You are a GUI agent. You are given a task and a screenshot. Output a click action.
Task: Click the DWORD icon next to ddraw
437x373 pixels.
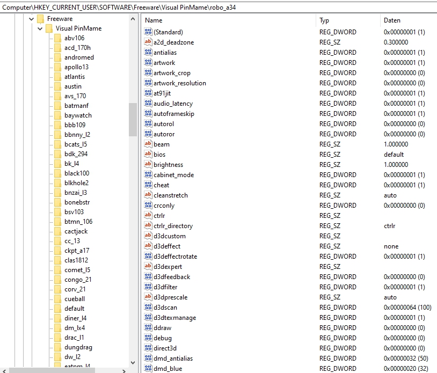tap(148, 327)
